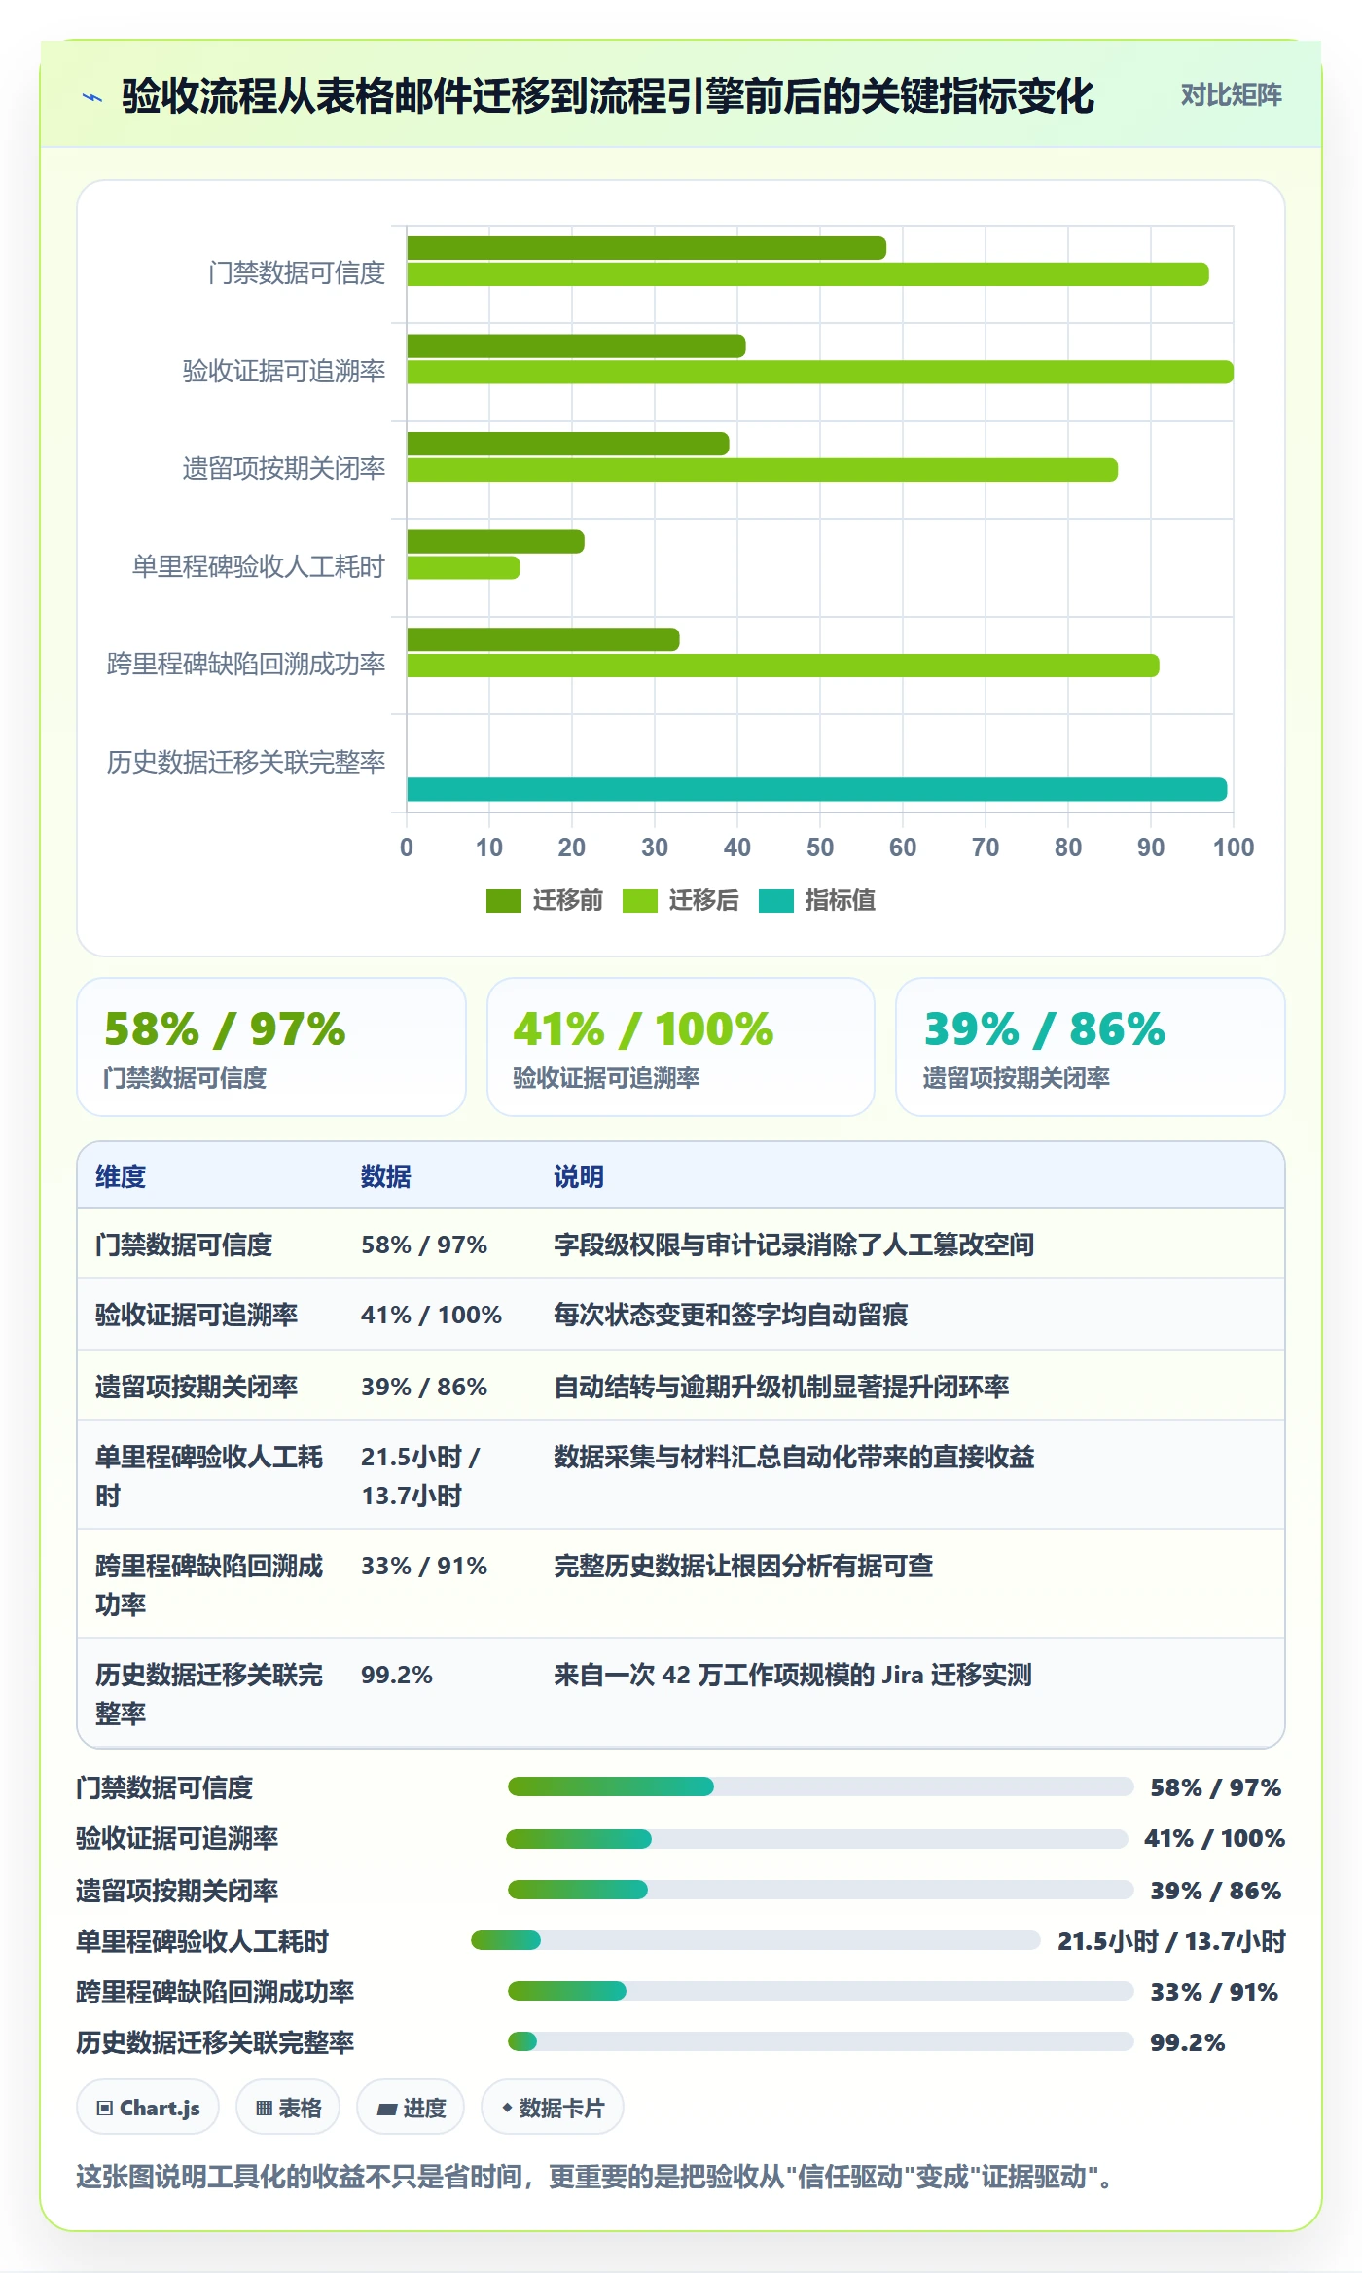Toggle the 迁移后 legend color box
Image resolution: width=1362 pixels, height=2273 pixels.
click(640, 901)
